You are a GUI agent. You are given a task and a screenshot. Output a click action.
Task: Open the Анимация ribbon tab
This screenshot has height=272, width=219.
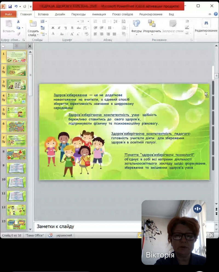pos(99,14)
